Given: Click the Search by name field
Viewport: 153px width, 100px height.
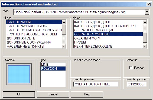Looking at the screenshot, I should [96, 84].
